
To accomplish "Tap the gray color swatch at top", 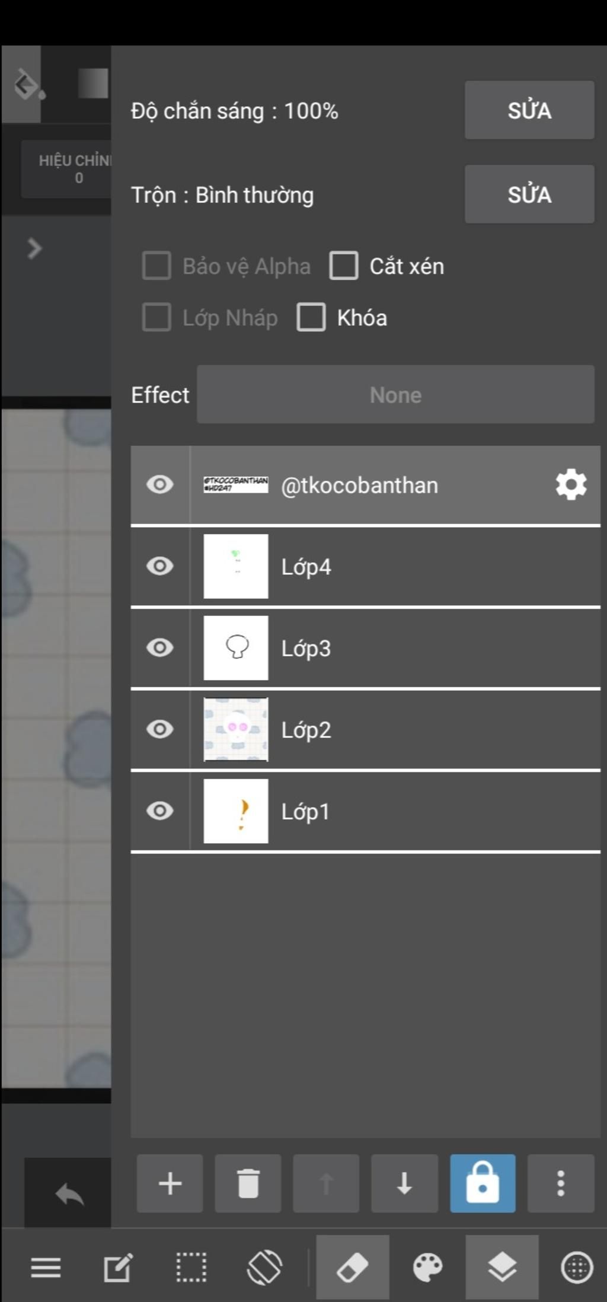I will [93, 83].
